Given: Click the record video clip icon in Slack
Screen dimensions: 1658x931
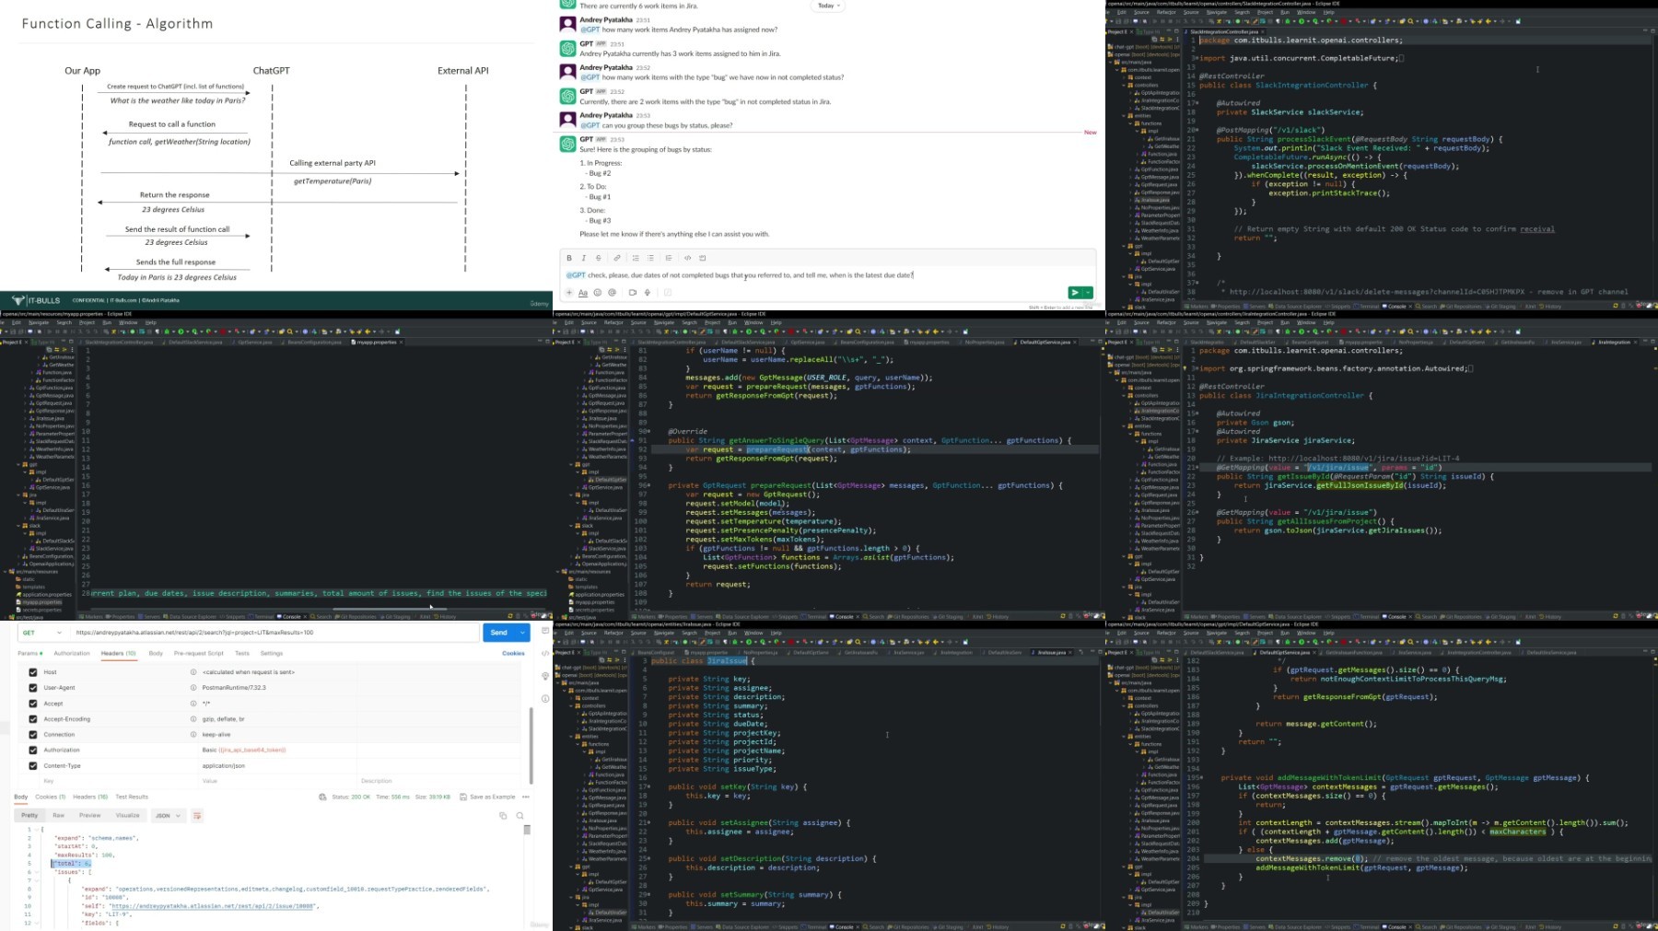Looking at the screenshot, I should click(x=632, y=293).
